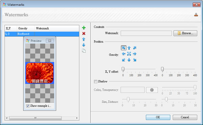Select the Northwest gravity toggle button

(123, 48)
